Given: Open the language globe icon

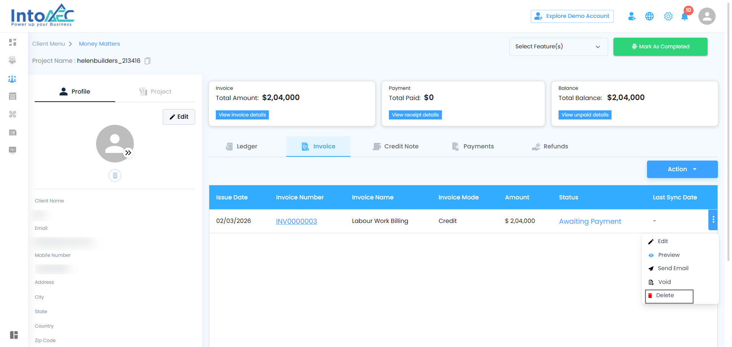Looking at the screenshot, I should pyautogui.click(x=649, y=16).
